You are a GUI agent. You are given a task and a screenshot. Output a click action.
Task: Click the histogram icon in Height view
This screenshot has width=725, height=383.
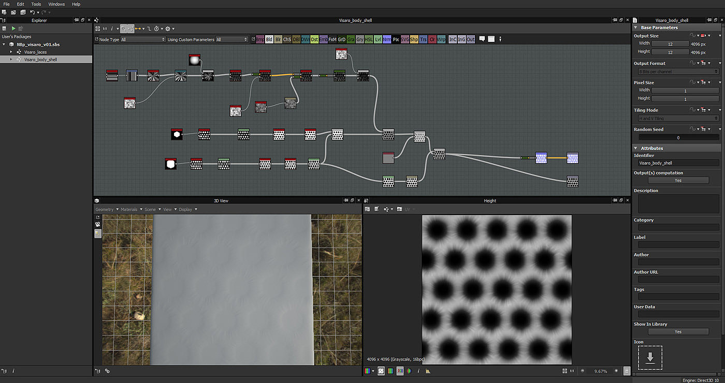point(428,371)
